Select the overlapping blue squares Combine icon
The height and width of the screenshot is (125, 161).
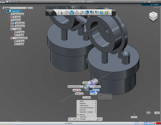coord(87,12)
